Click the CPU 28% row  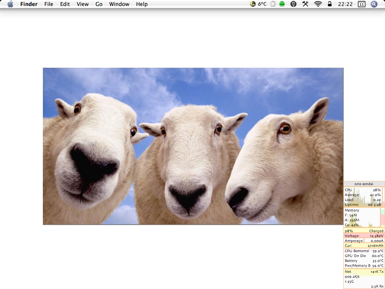point(363,190)
